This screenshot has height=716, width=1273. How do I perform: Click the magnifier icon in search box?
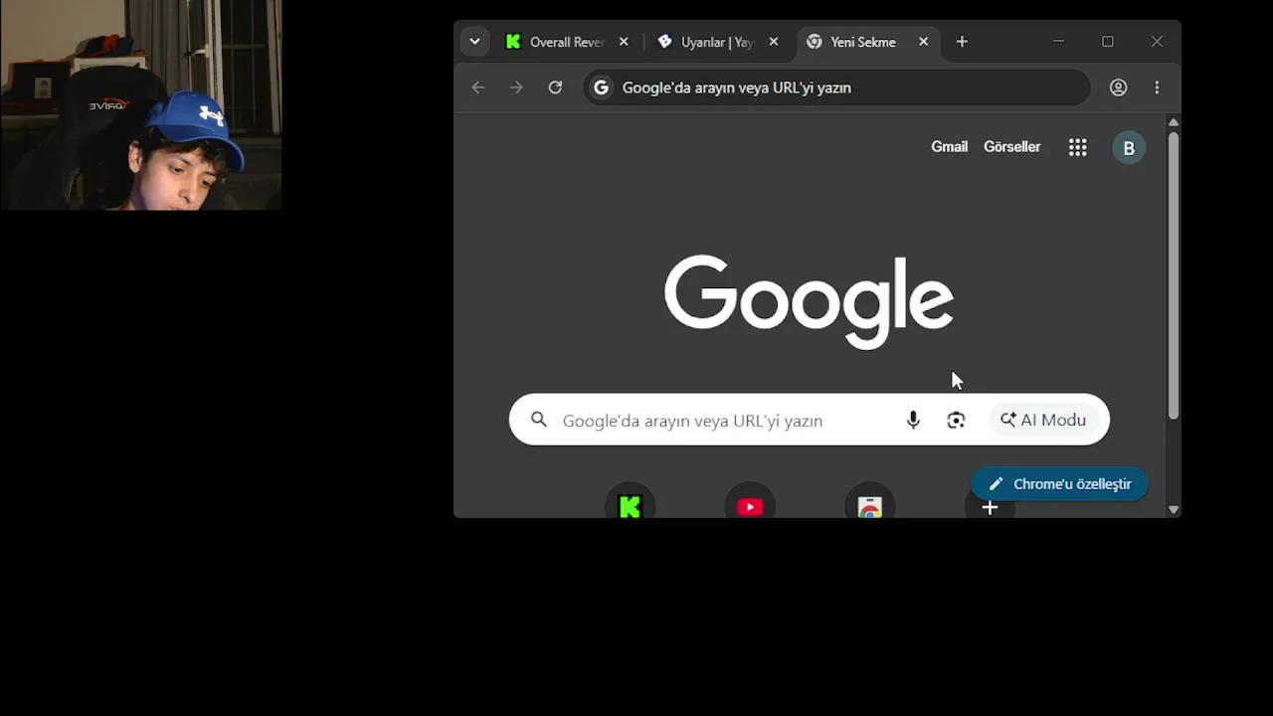point(539,420)
